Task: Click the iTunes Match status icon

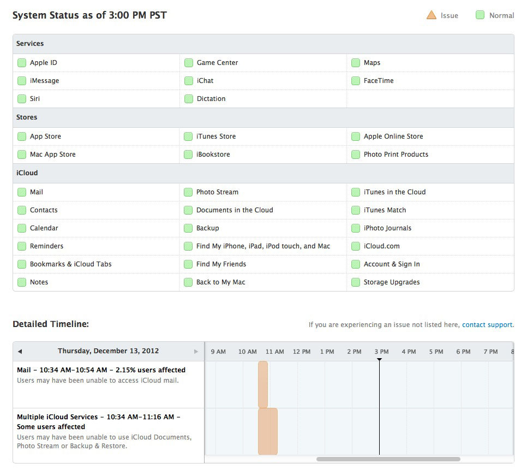Action: click(356, 210)
